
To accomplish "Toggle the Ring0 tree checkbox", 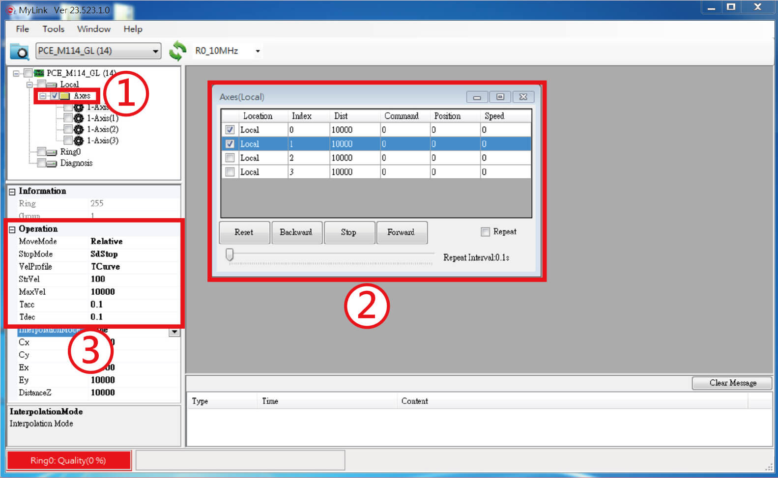I will (x=42, y=152).
